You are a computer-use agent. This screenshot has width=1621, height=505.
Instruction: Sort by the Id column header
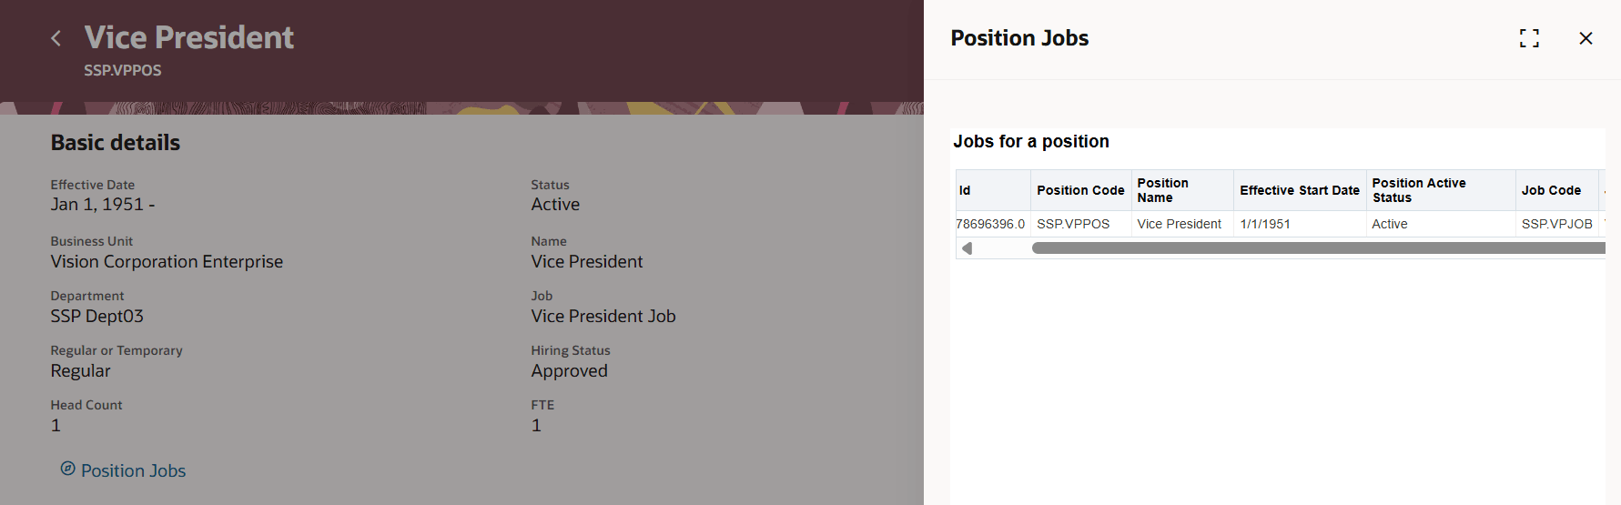(965, 190)
